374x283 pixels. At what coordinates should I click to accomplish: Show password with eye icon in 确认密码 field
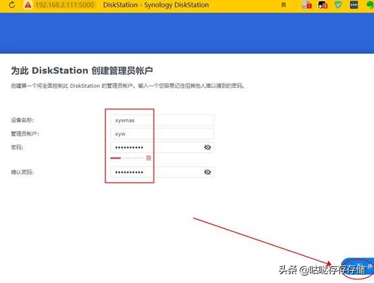pyautogui.click(x=207, y=172)
